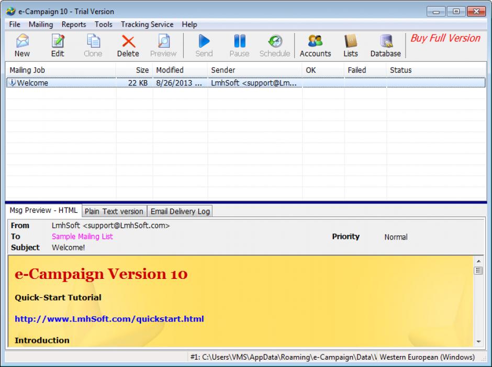The height and width of the screenshot is (367, 492).
Task: Select the Welcome mailing job row
Action: 245,83
